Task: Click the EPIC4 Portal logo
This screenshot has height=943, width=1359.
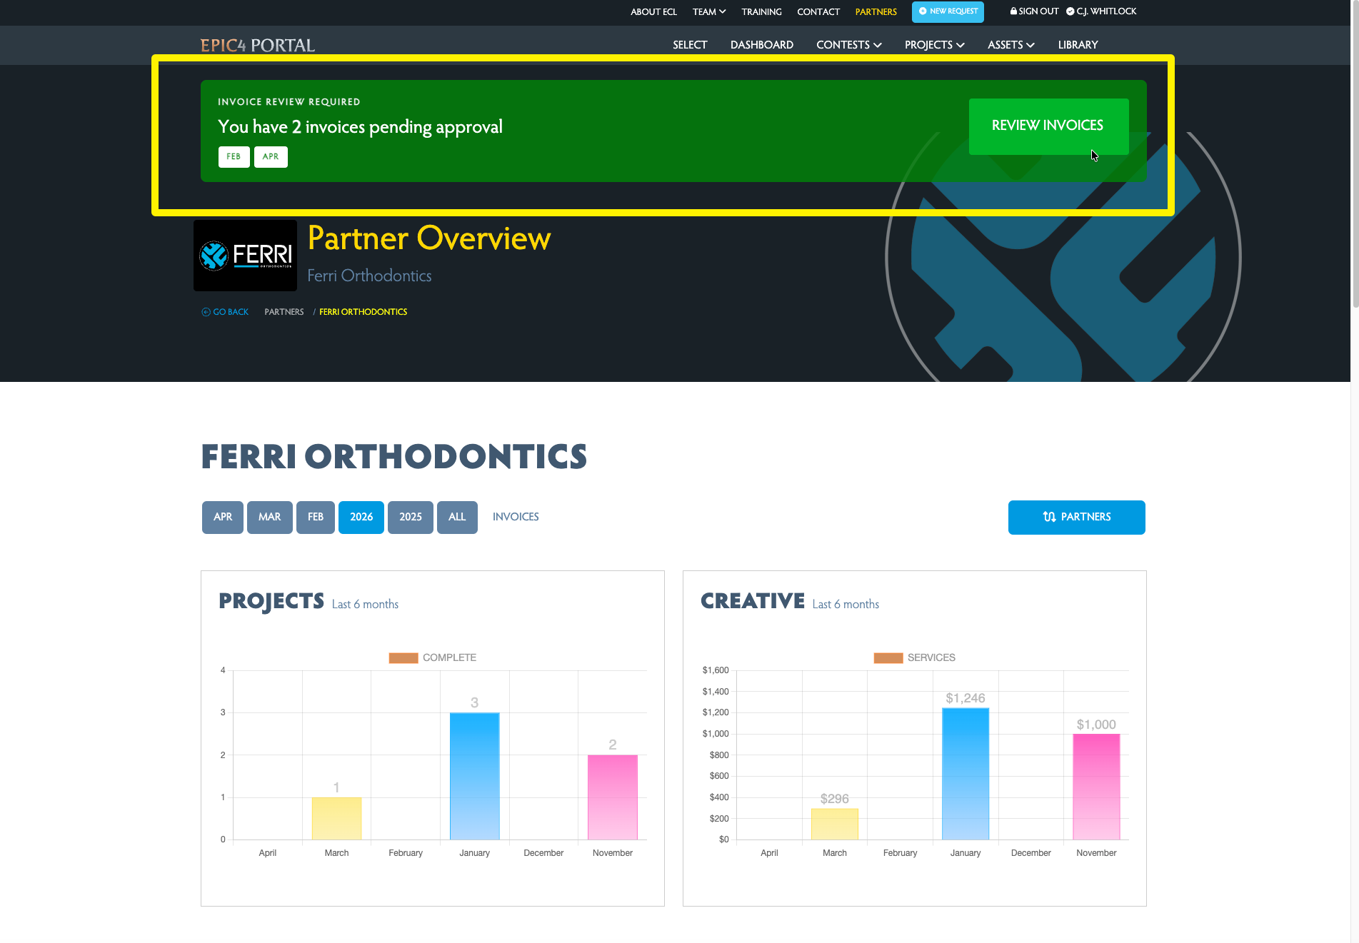Action: pyautogui.click(x=257, y=45)
